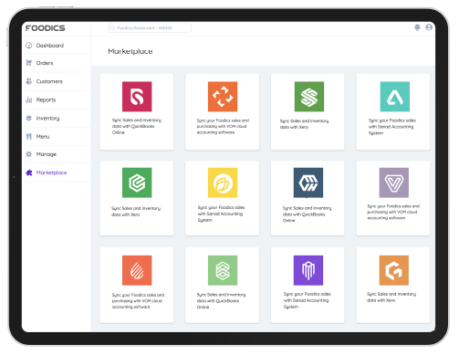This screenshot has width=459, height=355.
Task: Open Sanad Accounting description under teal logo
Action: 392,127
